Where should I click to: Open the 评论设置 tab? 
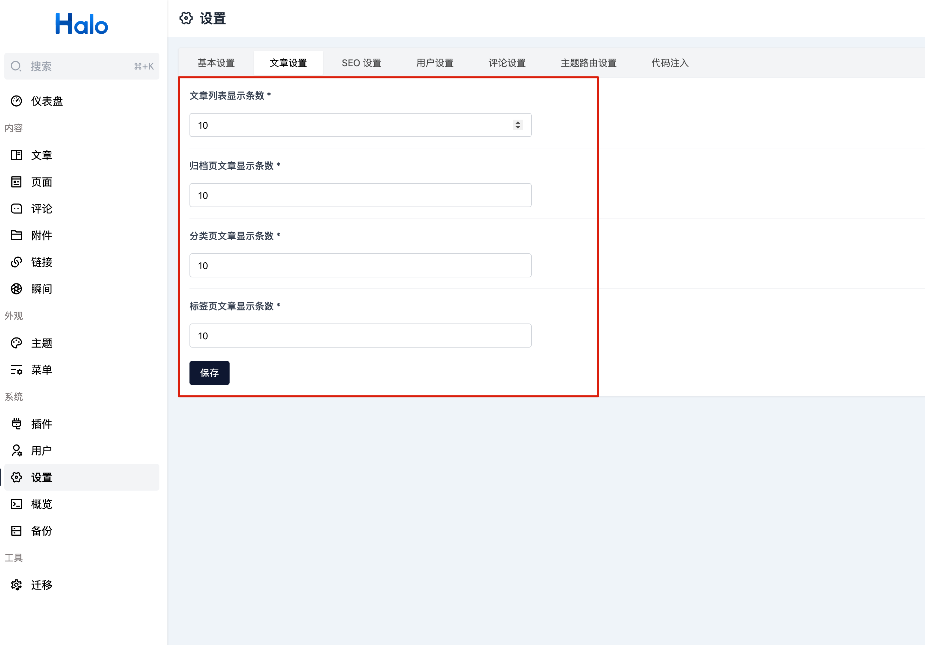pos(507,63)
